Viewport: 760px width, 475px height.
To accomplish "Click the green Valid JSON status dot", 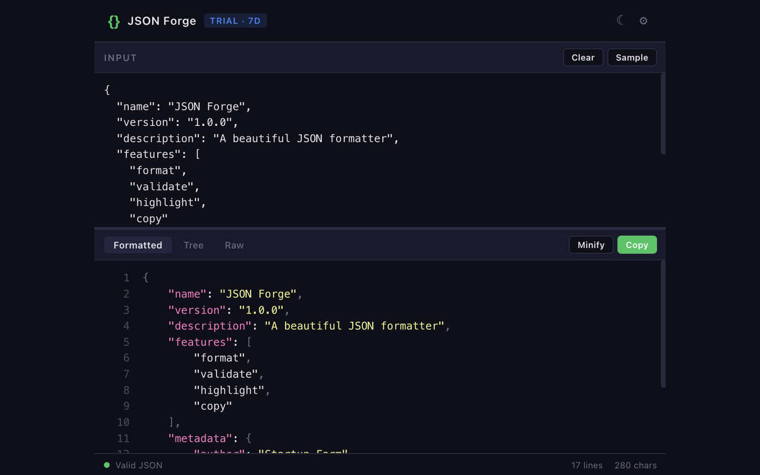I will pos(107,465).
